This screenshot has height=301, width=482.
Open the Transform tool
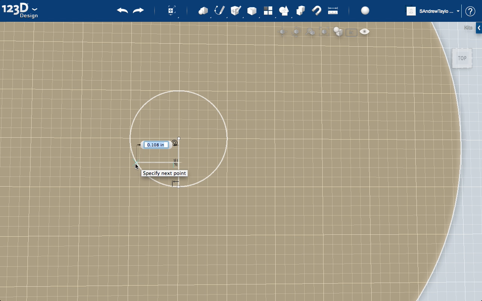(x=171, y=11)
